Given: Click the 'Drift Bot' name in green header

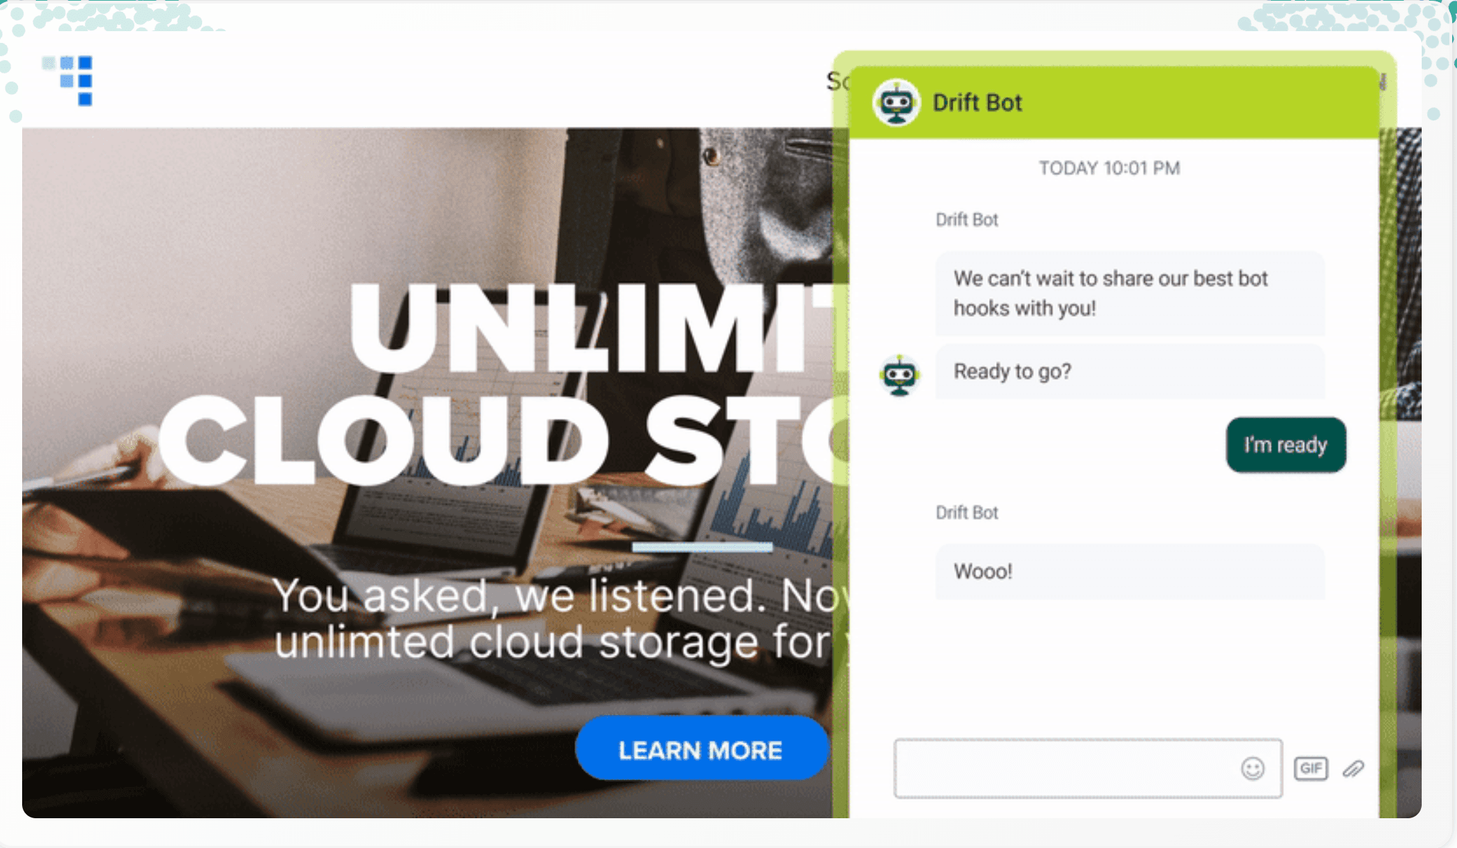Looking at the screenshot, I should tap(977, 102).
